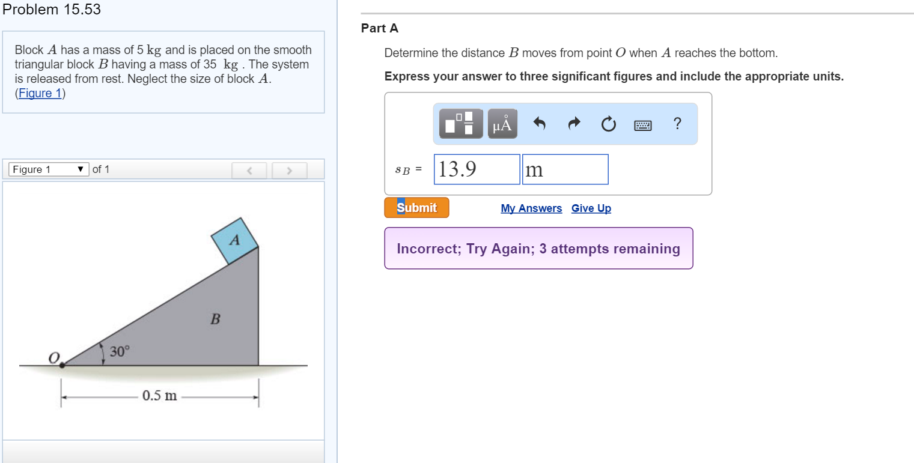Click the redo arrow icon

click(574, 123)
